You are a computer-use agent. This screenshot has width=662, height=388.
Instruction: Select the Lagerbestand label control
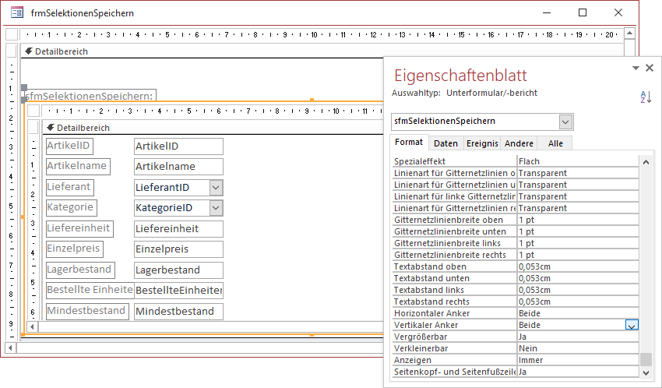80,270
